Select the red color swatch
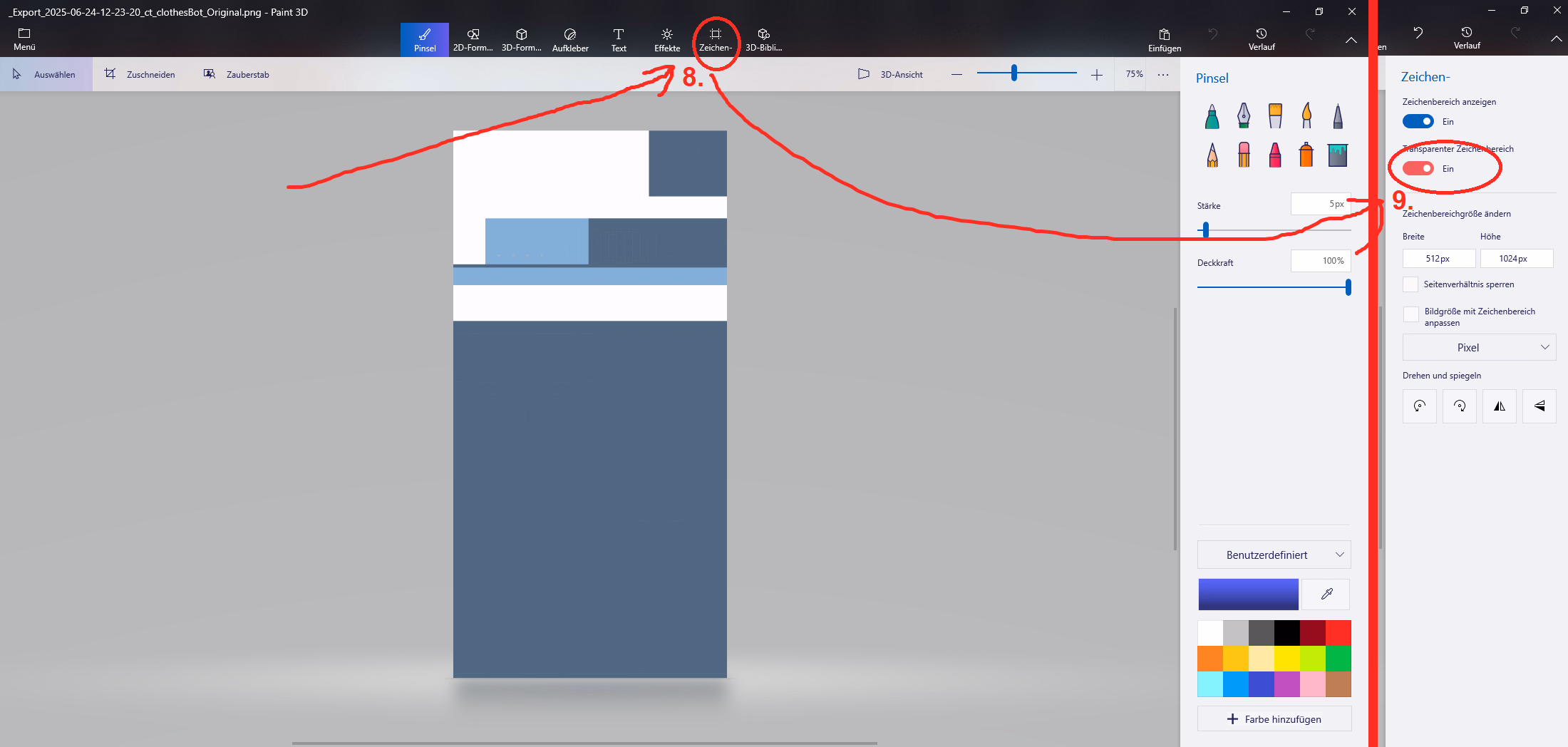The image size is (1568, 747). pos(1338,633)
